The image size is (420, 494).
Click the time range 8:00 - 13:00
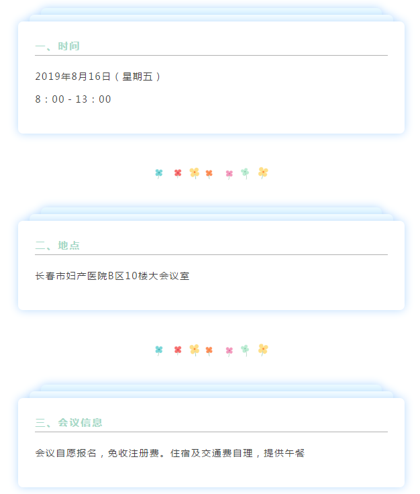(73, 99)
